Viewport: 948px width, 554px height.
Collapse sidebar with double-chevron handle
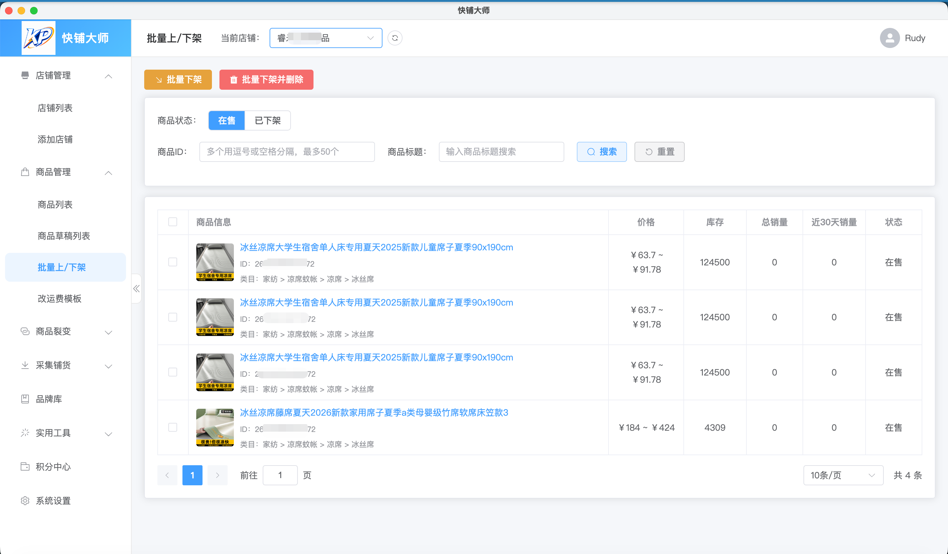tap(136, 289)
